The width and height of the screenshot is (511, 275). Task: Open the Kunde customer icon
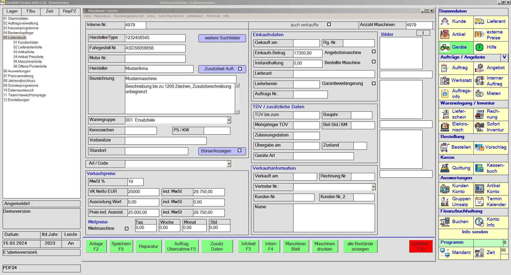tap(445, 22)
